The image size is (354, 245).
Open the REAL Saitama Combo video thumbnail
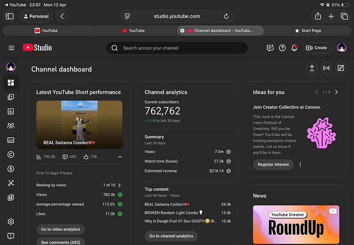(80, 125)
